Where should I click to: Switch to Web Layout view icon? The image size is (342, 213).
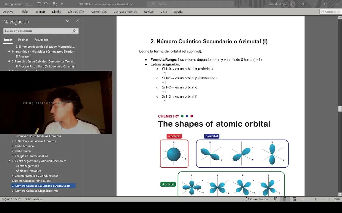pyautogui.click(x=294, y=199)
